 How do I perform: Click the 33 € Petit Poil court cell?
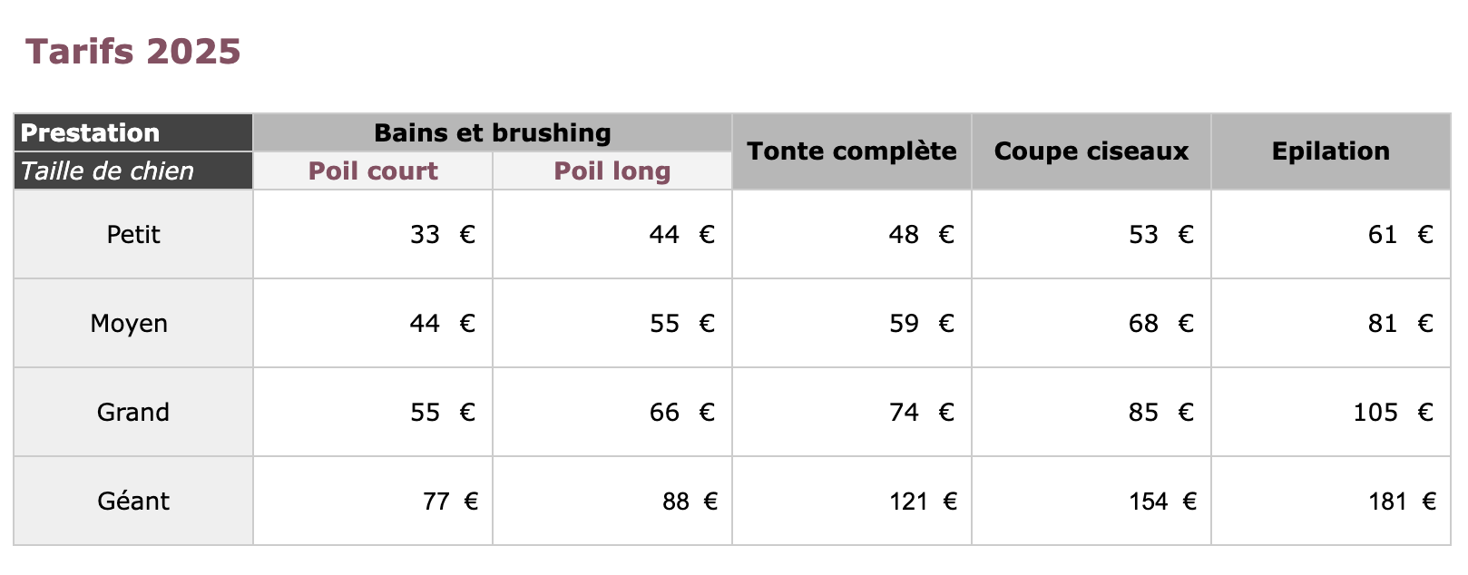(x=373, y=234)
